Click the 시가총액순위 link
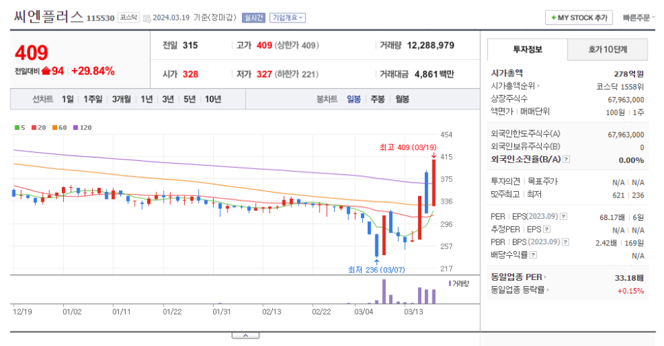The image size is (664, 346). coord(515,86)
